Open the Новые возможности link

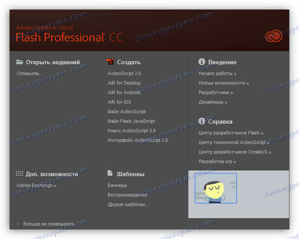(x=223, y=83)
